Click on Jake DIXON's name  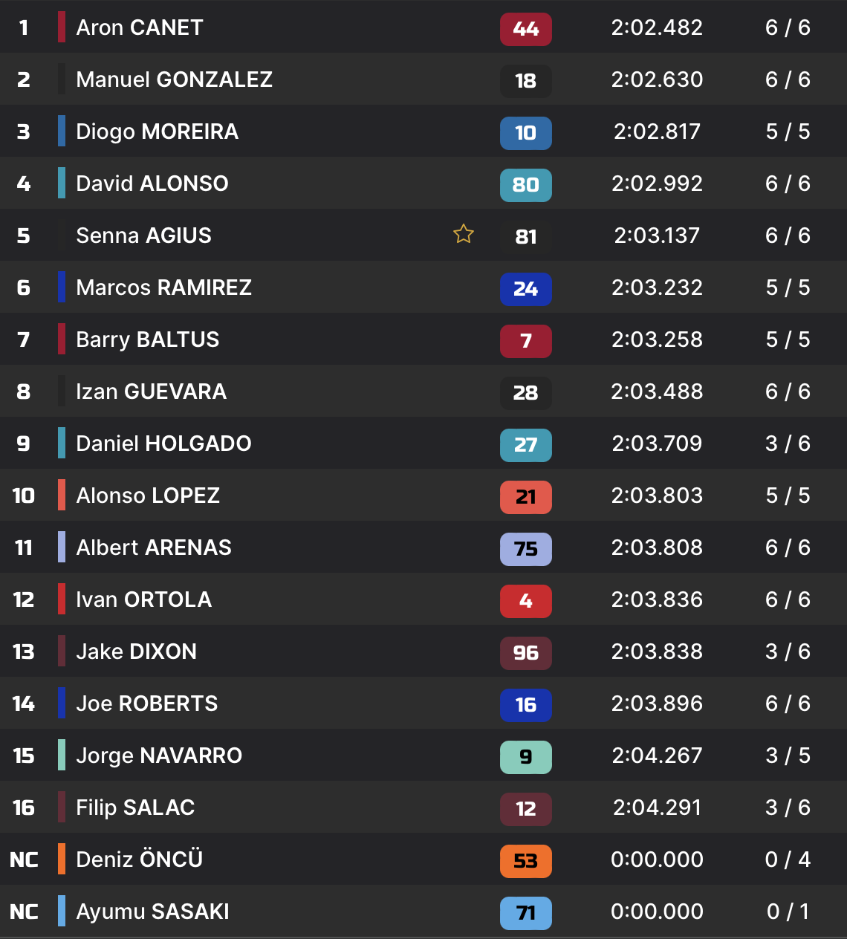click(x=136, y=652)
